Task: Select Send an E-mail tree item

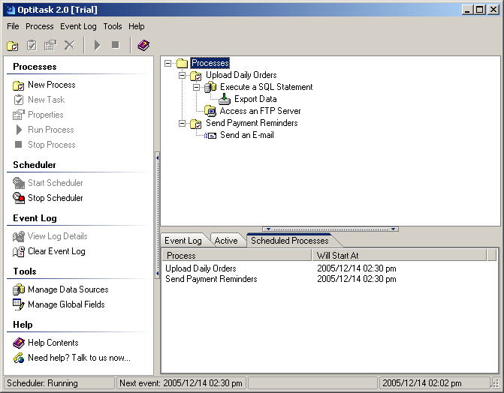Action: coord(247,135)
